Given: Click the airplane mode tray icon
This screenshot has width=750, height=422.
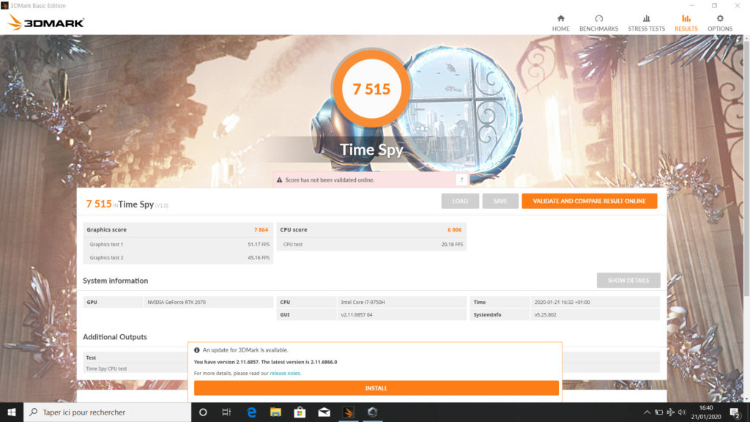Looking at the screenshot, I should click(x=671, y=412).
